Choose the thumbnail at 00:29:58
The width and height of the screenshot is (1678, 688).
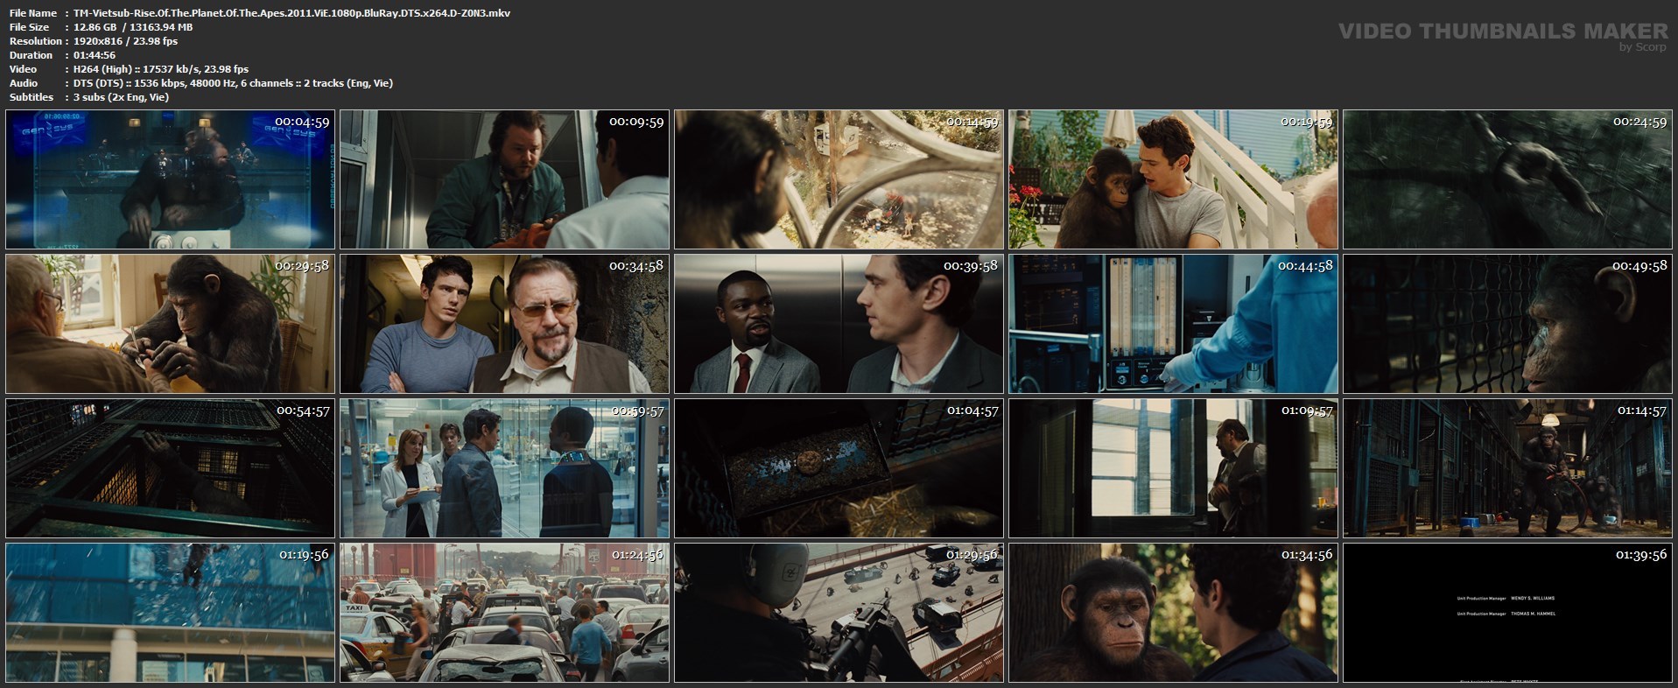tap(170, 324)
